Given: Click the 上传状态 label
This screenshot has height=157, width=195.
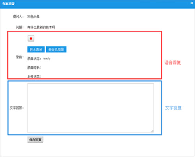Looking at the screenshot, I should [34, 77].
